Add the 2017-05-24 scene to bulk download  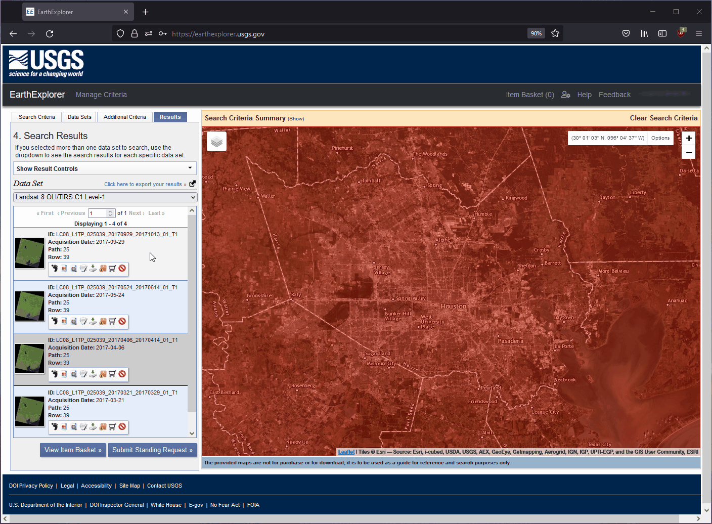click(x=103, y=321)
